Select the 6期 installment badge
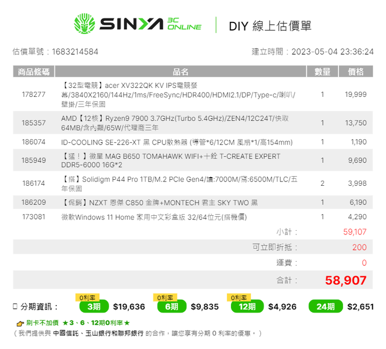 (x=172, y=307)
